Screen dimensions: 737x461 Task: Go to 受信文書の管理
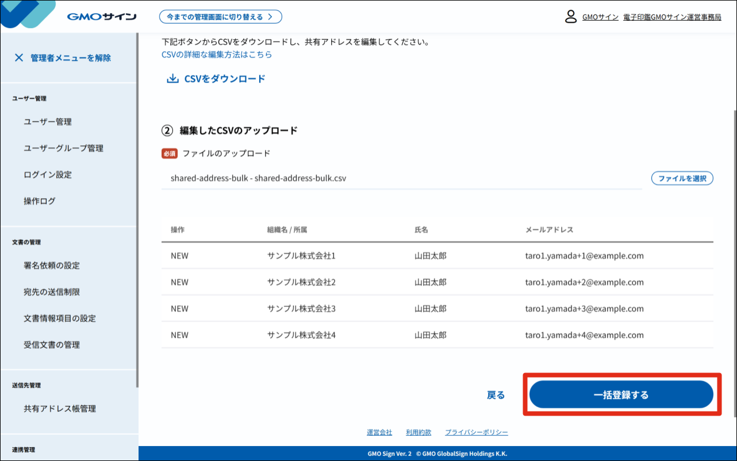52,345
